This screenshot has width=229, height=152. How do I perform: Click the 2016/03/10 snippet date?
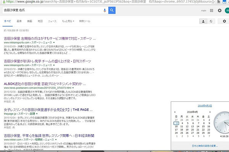[10, 69]
